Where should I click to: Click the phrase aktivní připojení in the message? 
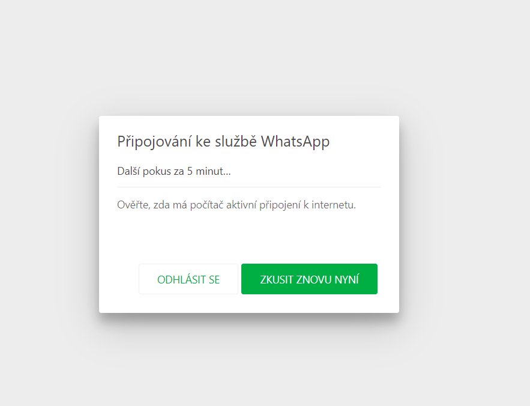(263, 205)
